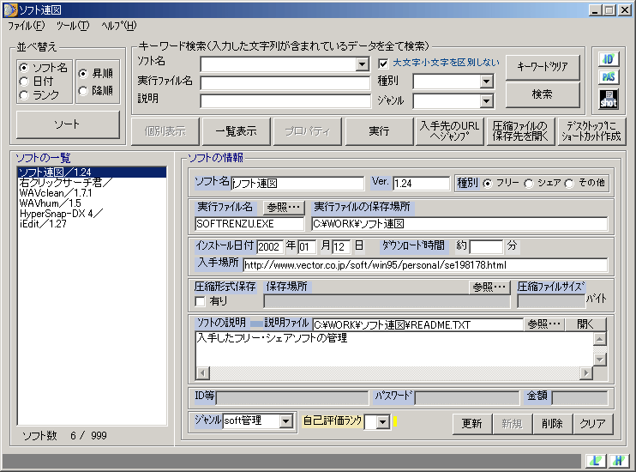Image resolution: width=636 pixels, height=472 pixels.
Task: Select sort by 日付 radio button
Action: pyautogui.click(x=24, y=82)
